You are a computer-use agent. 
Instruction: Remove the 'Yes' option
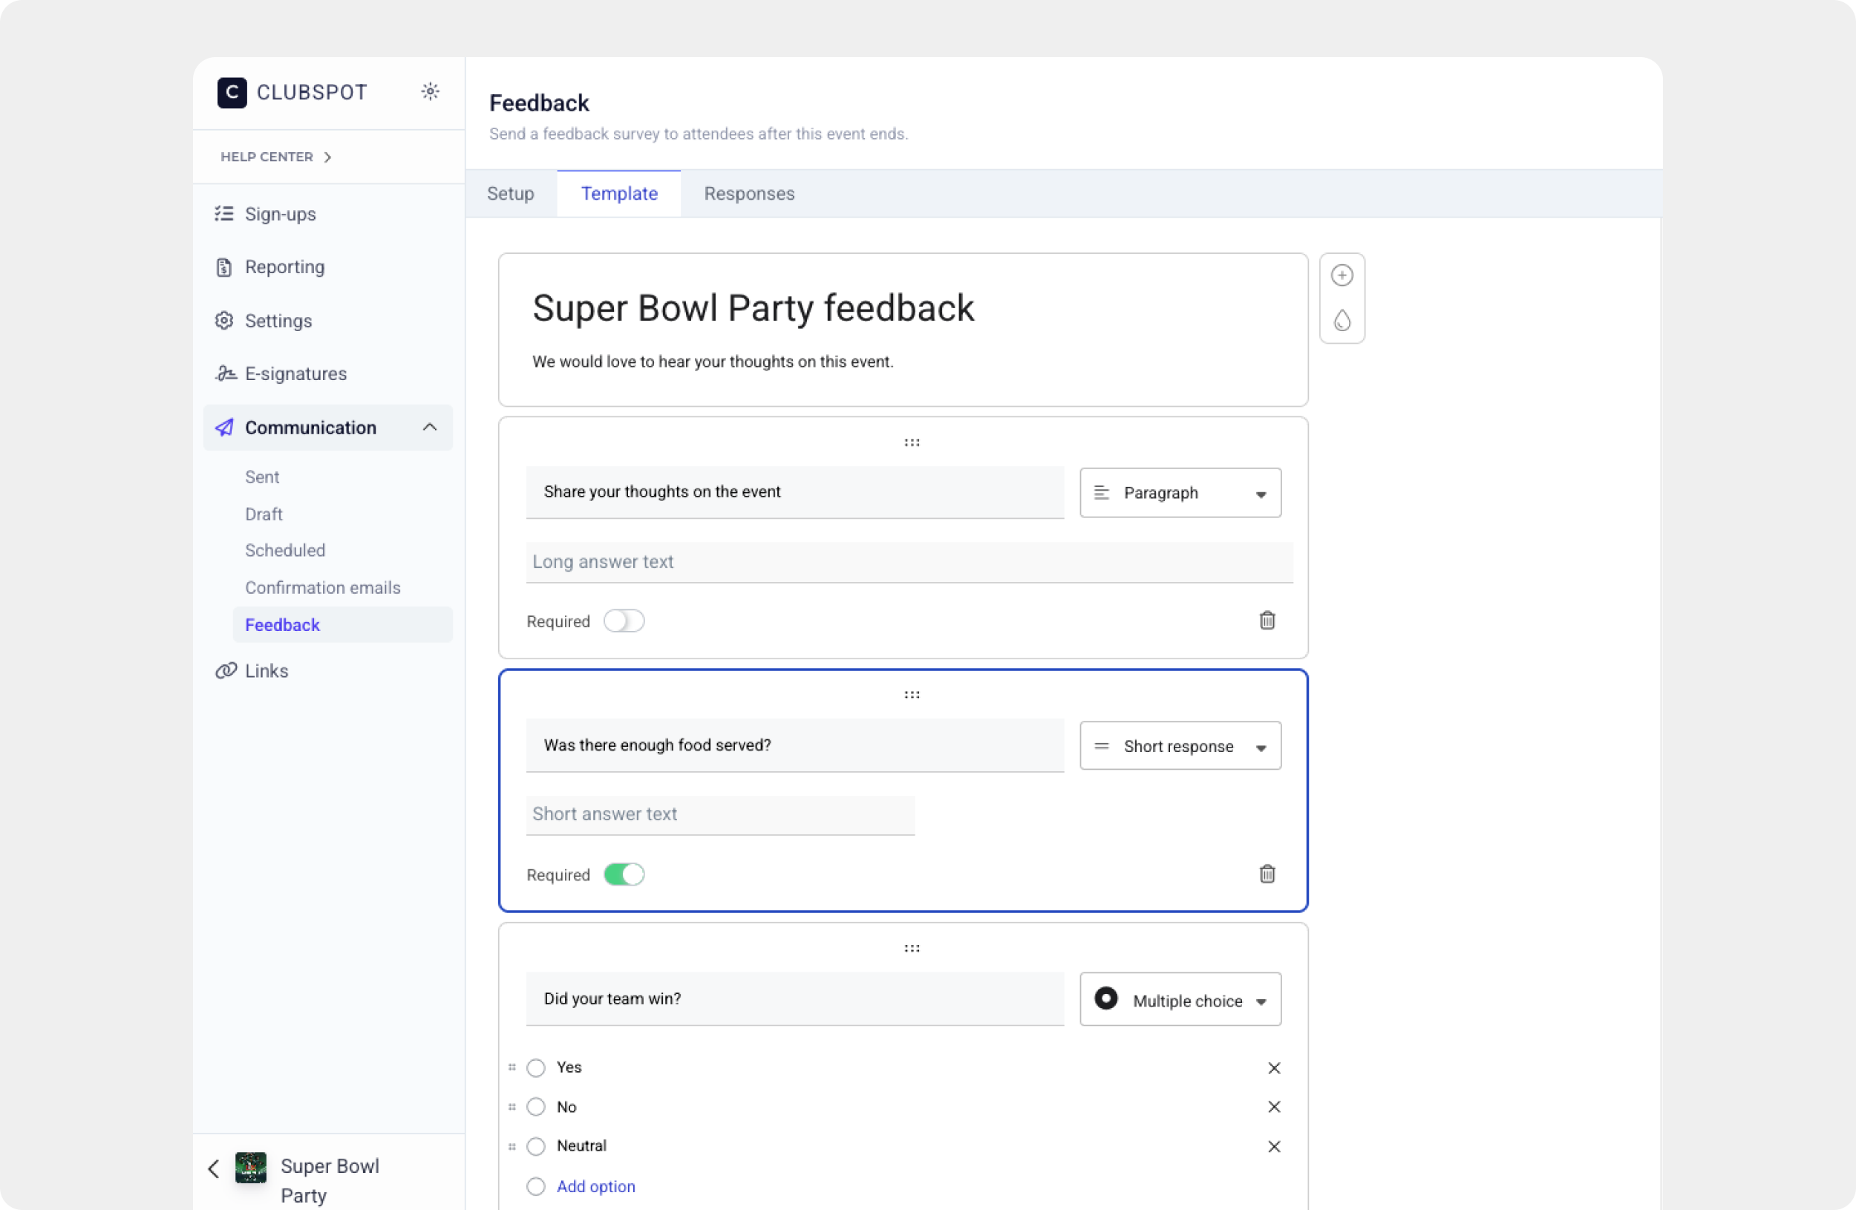(1273, 1067)
